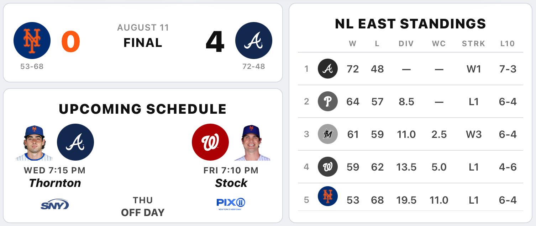Click the Marlins logo in standings
536x226 pixels.
[328, 134]
